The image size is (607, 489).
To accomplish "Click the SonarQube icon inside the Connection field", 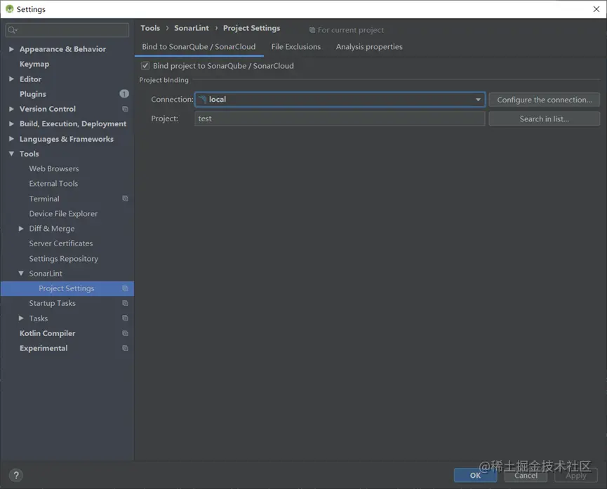I will tap(204, 99).
